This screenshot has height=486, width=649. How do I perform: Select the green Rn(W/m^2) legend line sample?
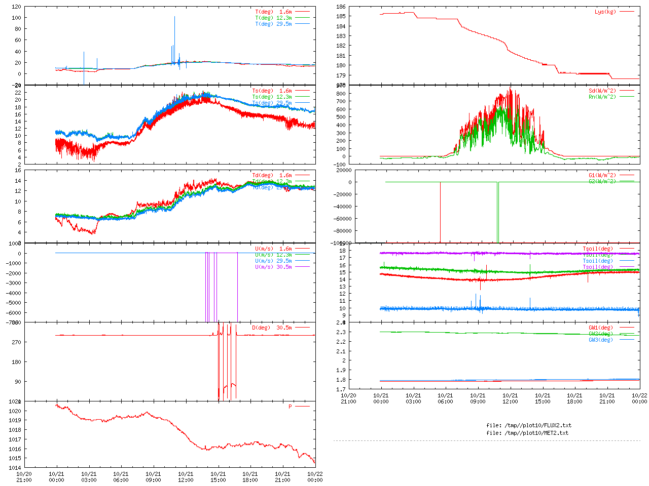pyautogui.click(x=626, y=97)
